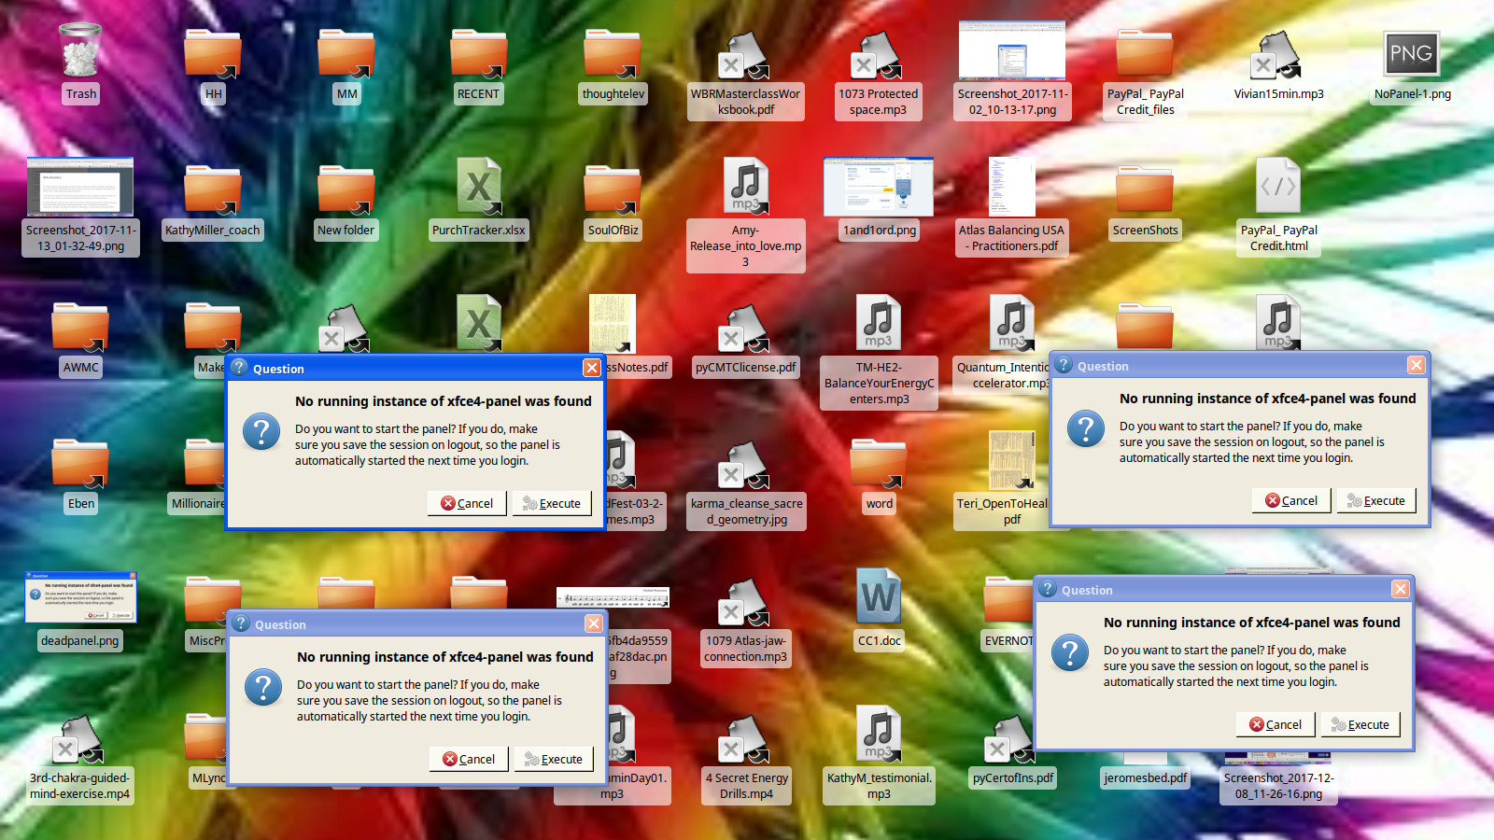Open the Atlas Balancing USA Practitioners.pdf thumbnail
Image resolution: width=1494 pixels, height=840 pixels.
point(1011,188)
